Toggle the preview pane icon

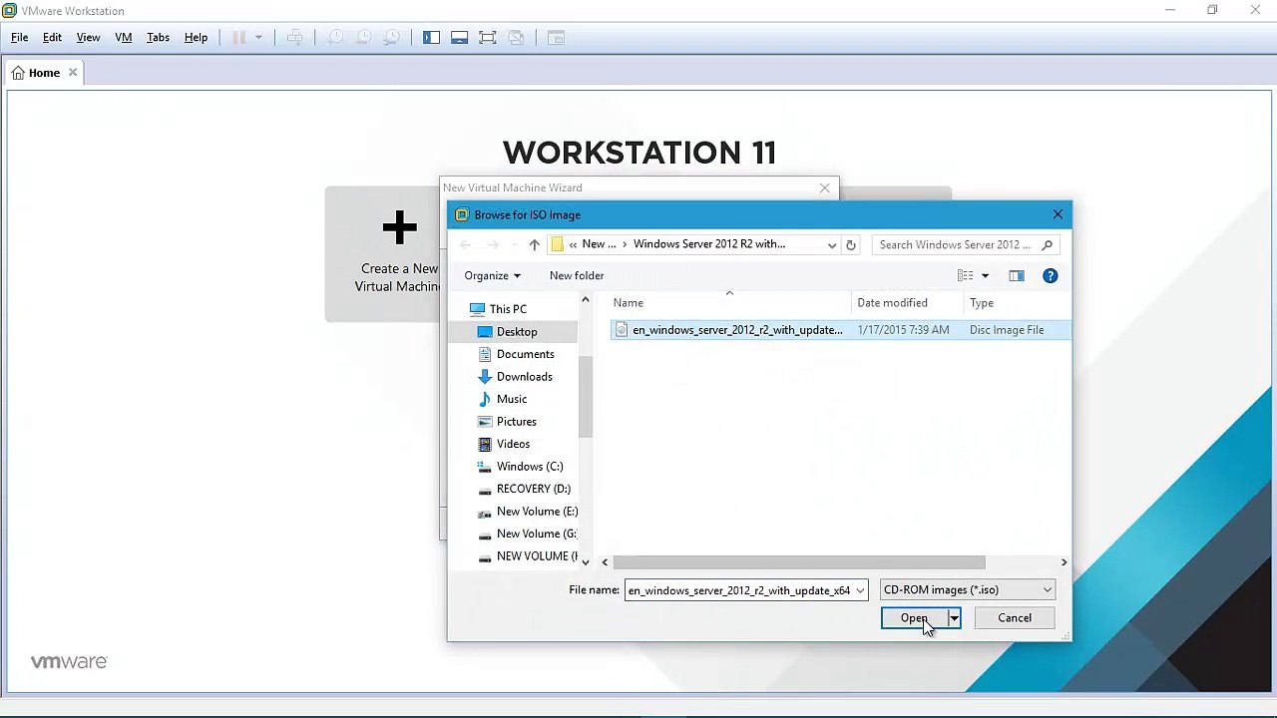pyautogui.click(x=1016, y=276)
